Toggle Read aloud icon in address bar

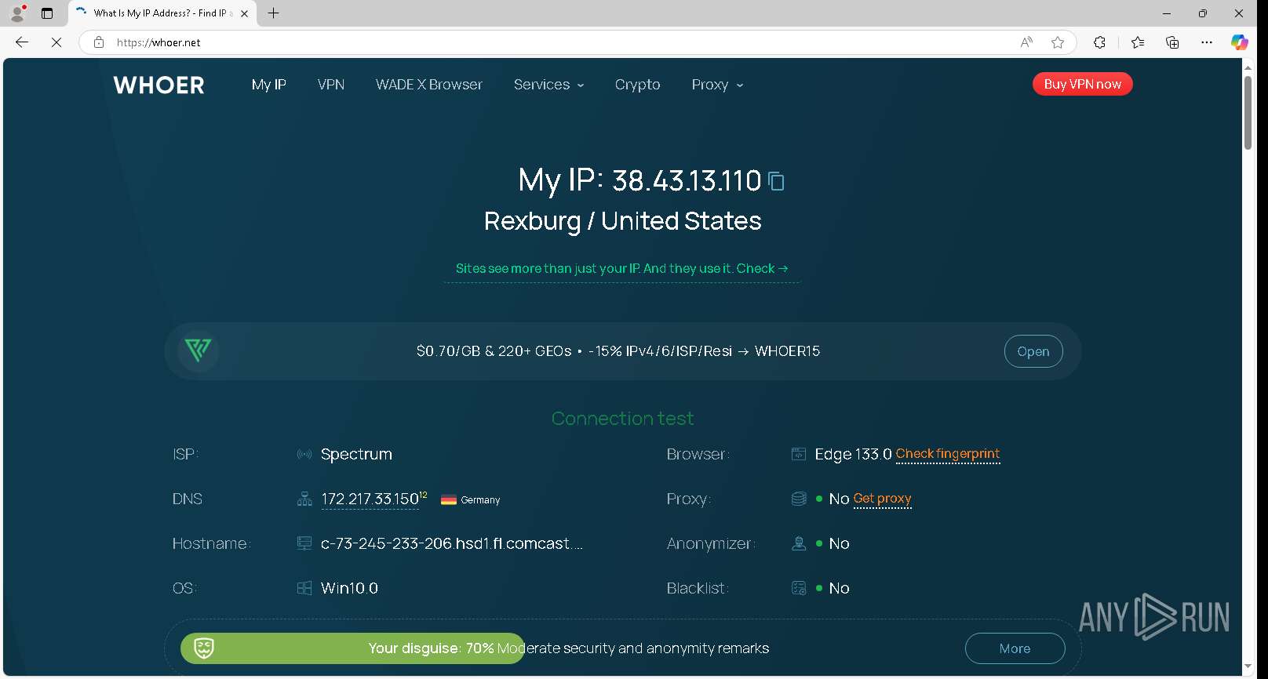pos(1026,42)
